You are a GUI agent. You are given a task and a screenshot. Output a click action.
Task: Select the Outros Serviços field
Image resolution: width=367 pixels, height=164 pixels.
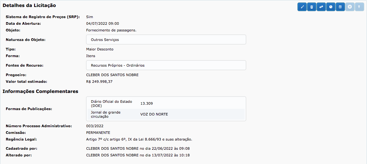(x=166, y=40)
